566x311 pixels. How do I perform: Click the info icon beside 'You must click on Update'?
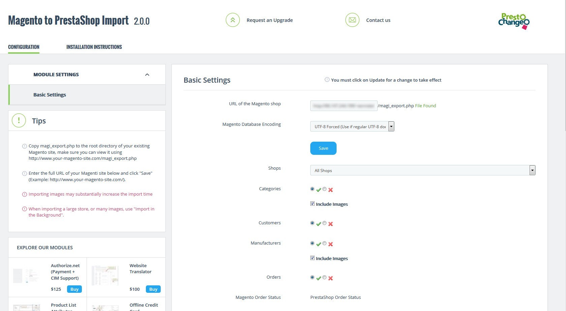click(327, 80)
